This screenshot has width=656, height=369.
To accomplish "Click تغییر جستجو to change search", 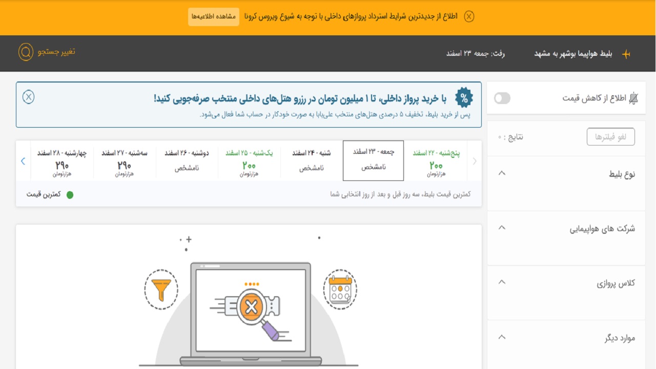I will click(56, 52).
